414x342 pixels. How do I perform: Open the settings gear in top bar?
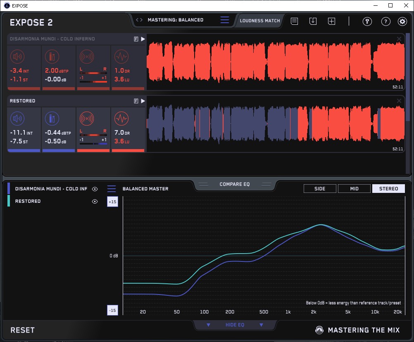[x=402, y=21]
